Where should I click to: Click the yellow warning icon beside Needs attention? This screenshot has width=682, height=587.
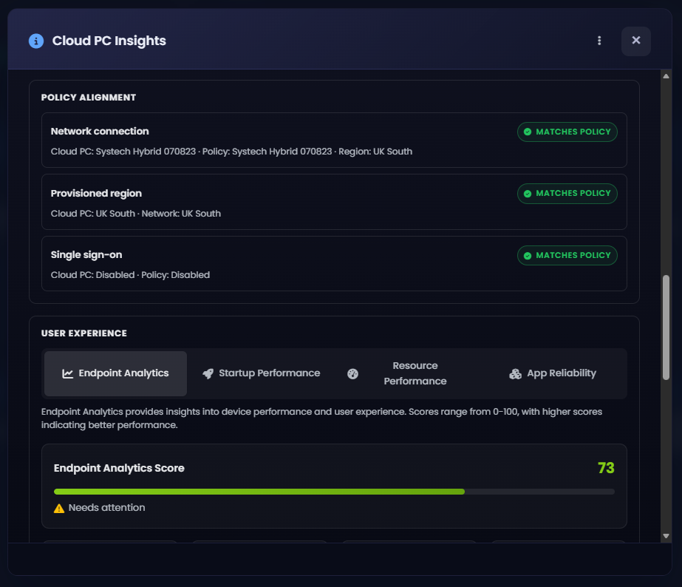(59, 508)
